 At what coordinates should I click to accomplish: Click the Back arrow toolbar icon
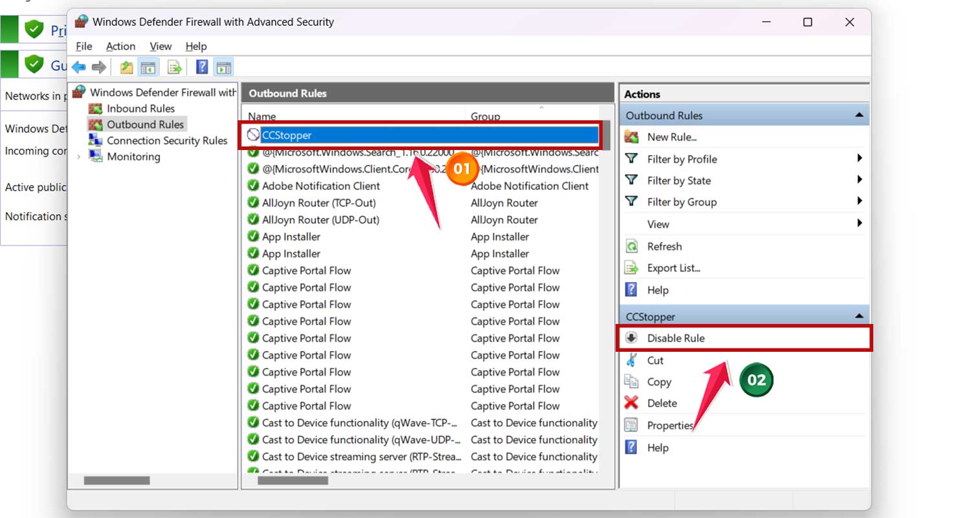tap(79, 67)
